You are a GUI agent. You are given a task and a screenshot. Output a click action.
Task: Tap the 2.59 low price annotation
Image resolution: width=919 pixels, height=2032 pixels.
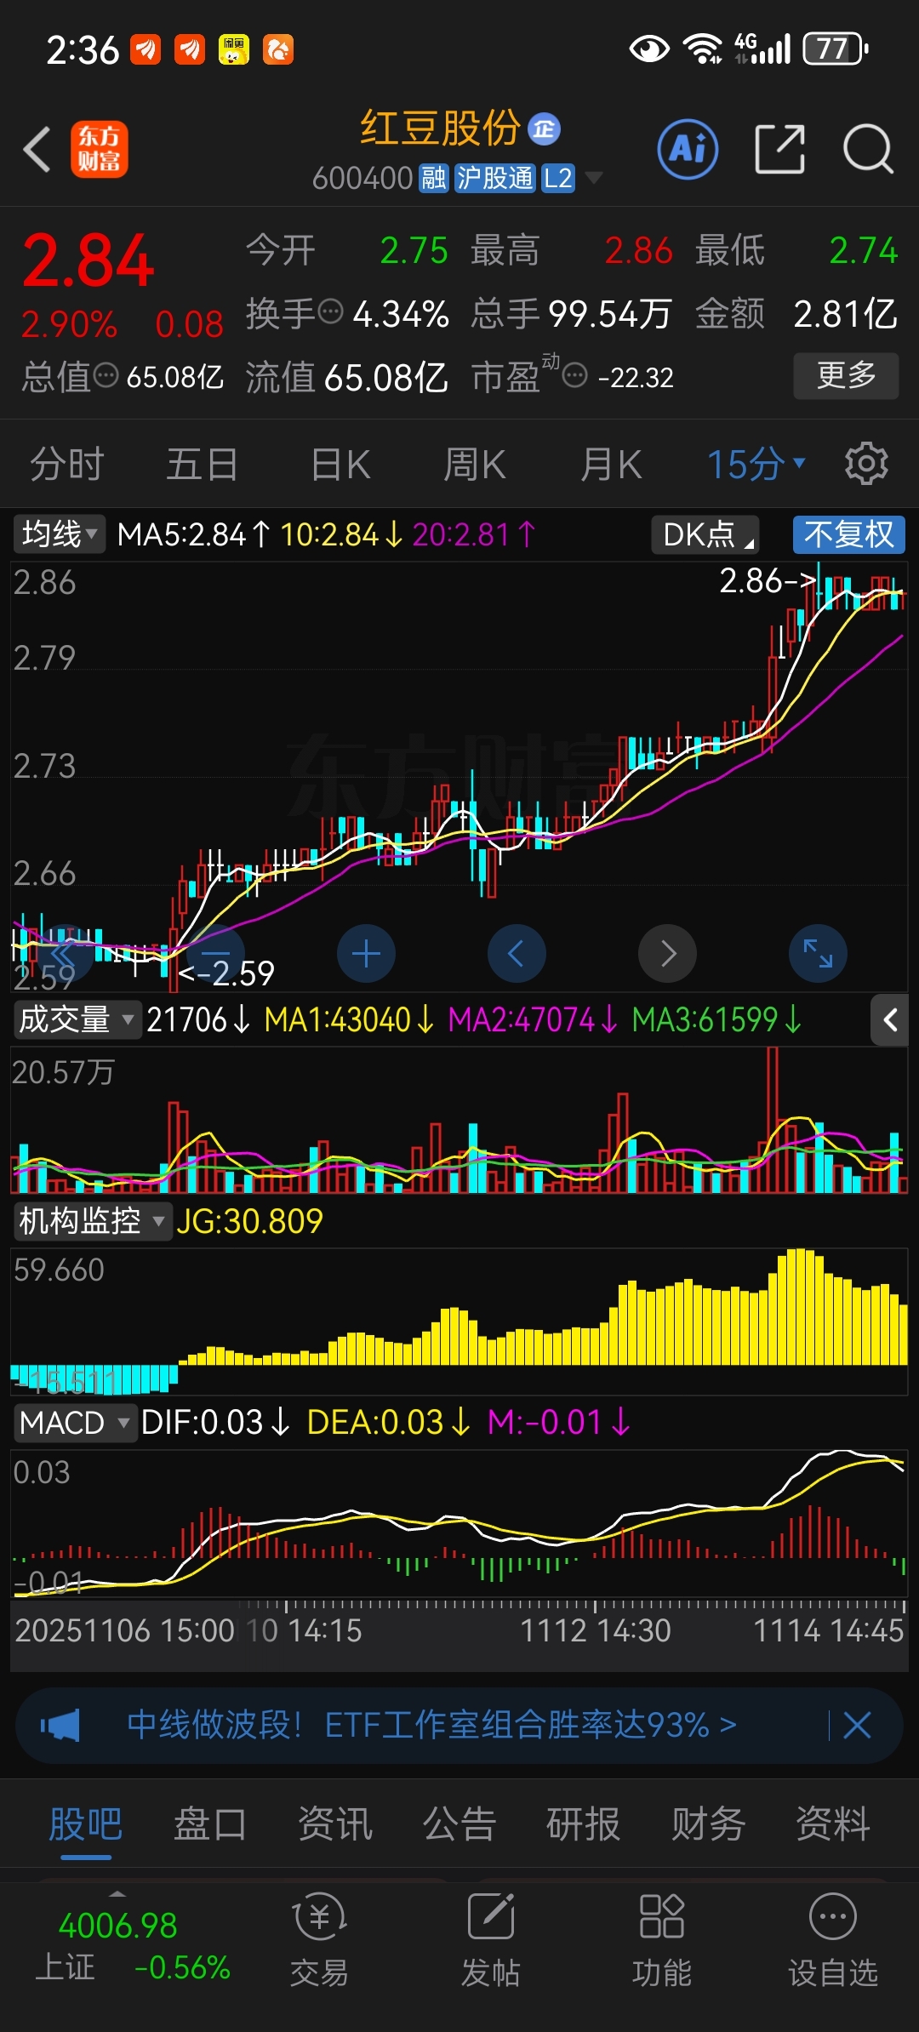tap(227, 973)
